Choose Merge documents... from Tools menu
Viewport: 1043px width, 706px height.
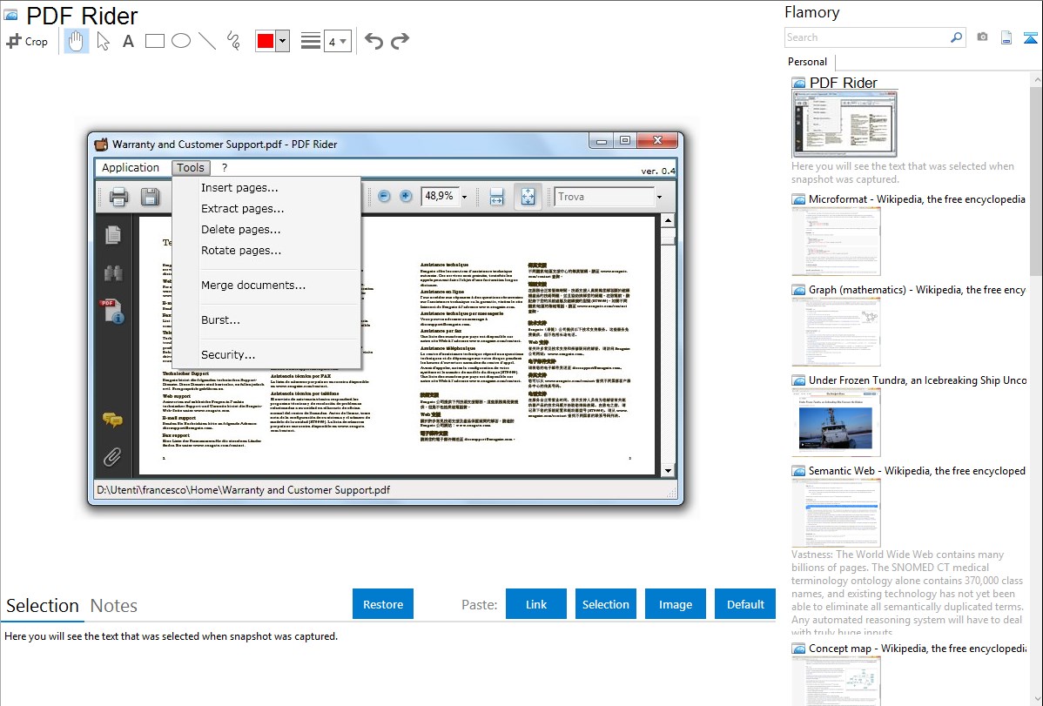click(x=266, y=286)
